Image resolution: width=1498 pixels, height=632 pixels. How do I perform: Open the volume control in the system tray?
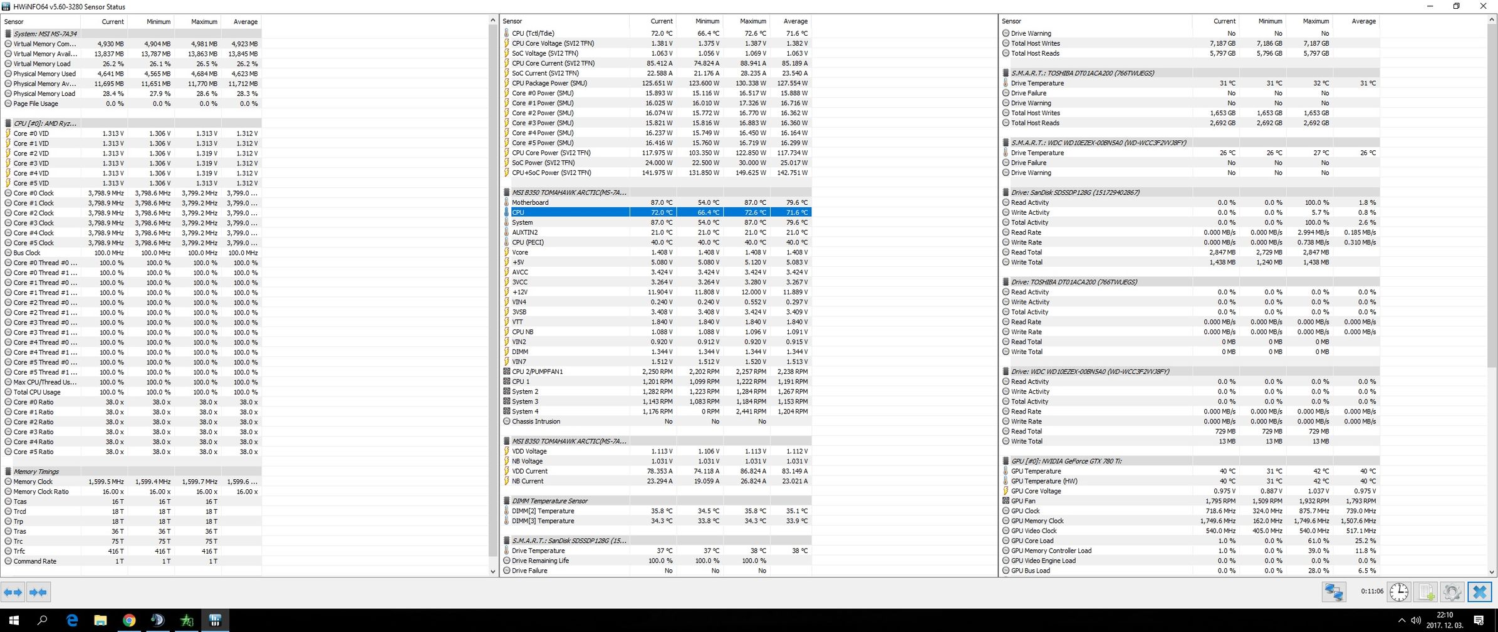[x=1416, y=620]
